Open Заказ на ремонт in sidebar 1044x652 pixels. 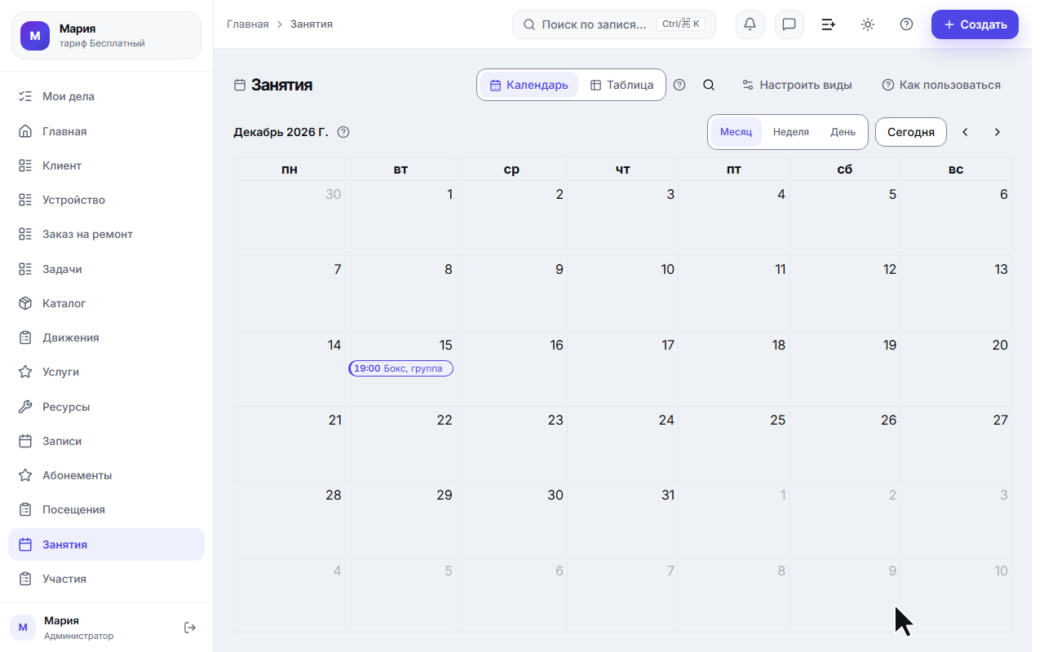[x=106, y=234]
